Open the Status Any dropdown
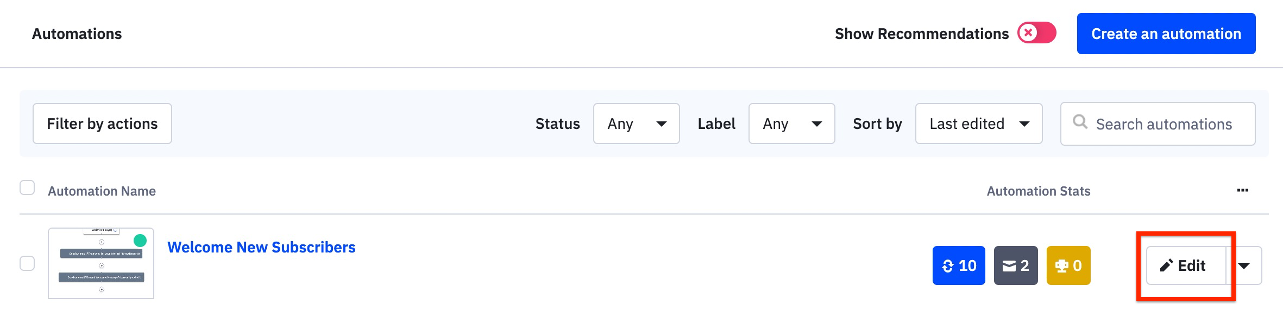The image size is (1283, 311). coord(637,124)
